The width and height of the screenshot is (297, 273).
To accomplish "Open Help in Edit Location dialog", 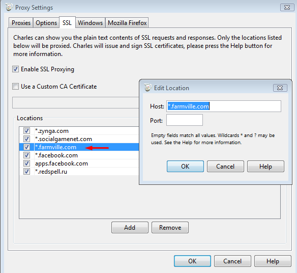I will click(265, 167).
